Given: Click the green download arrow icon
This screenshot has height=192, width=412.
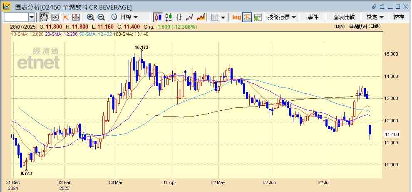Looking at the screenshot, I should pos(258,17).
